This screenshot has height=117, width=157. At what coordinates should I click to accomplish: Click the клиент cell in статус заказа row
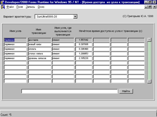click(63, 54)
